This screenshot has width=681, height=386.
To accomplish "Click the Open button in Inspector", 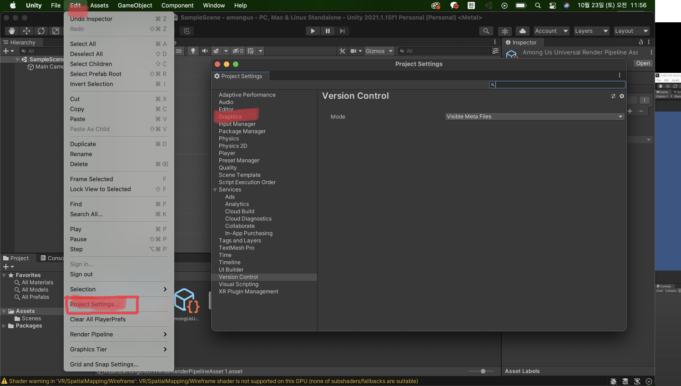I will 643,63.
